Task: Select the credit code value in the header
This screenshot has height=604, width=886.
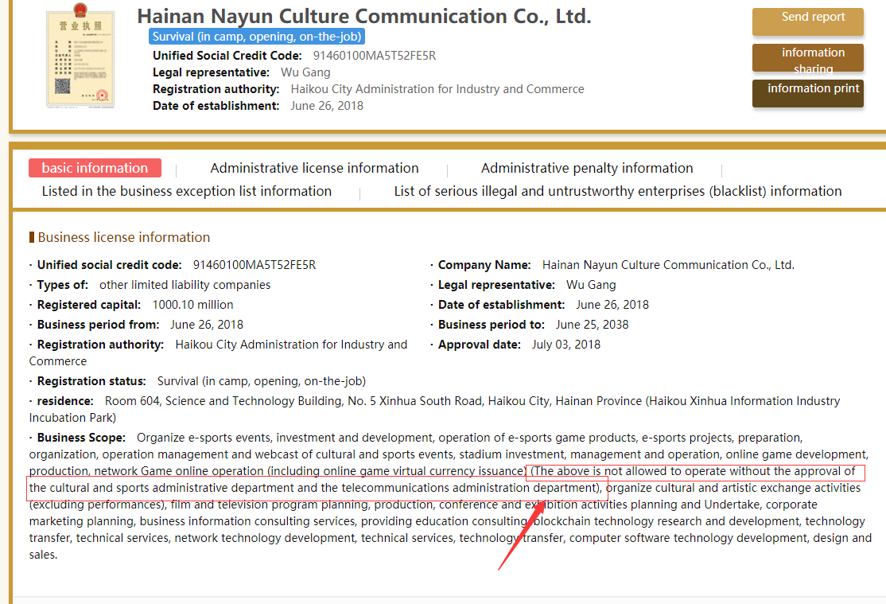Action: coord(375,56)
